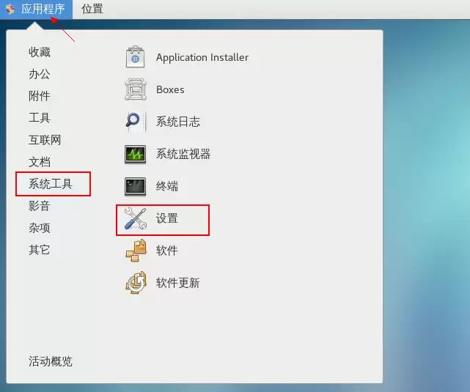Launch 软件 via its package icon

tap(136, 251)
